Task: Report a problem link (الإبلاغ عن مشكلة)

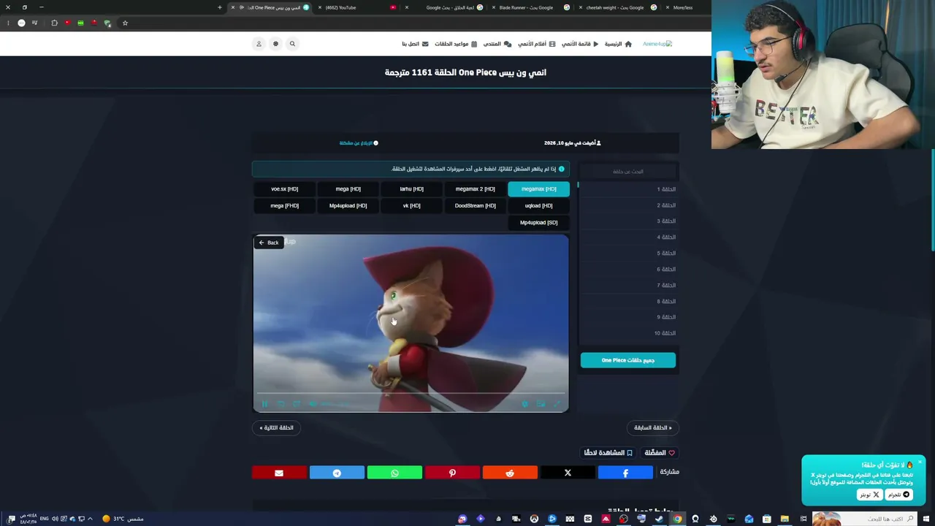Action: 359,143
